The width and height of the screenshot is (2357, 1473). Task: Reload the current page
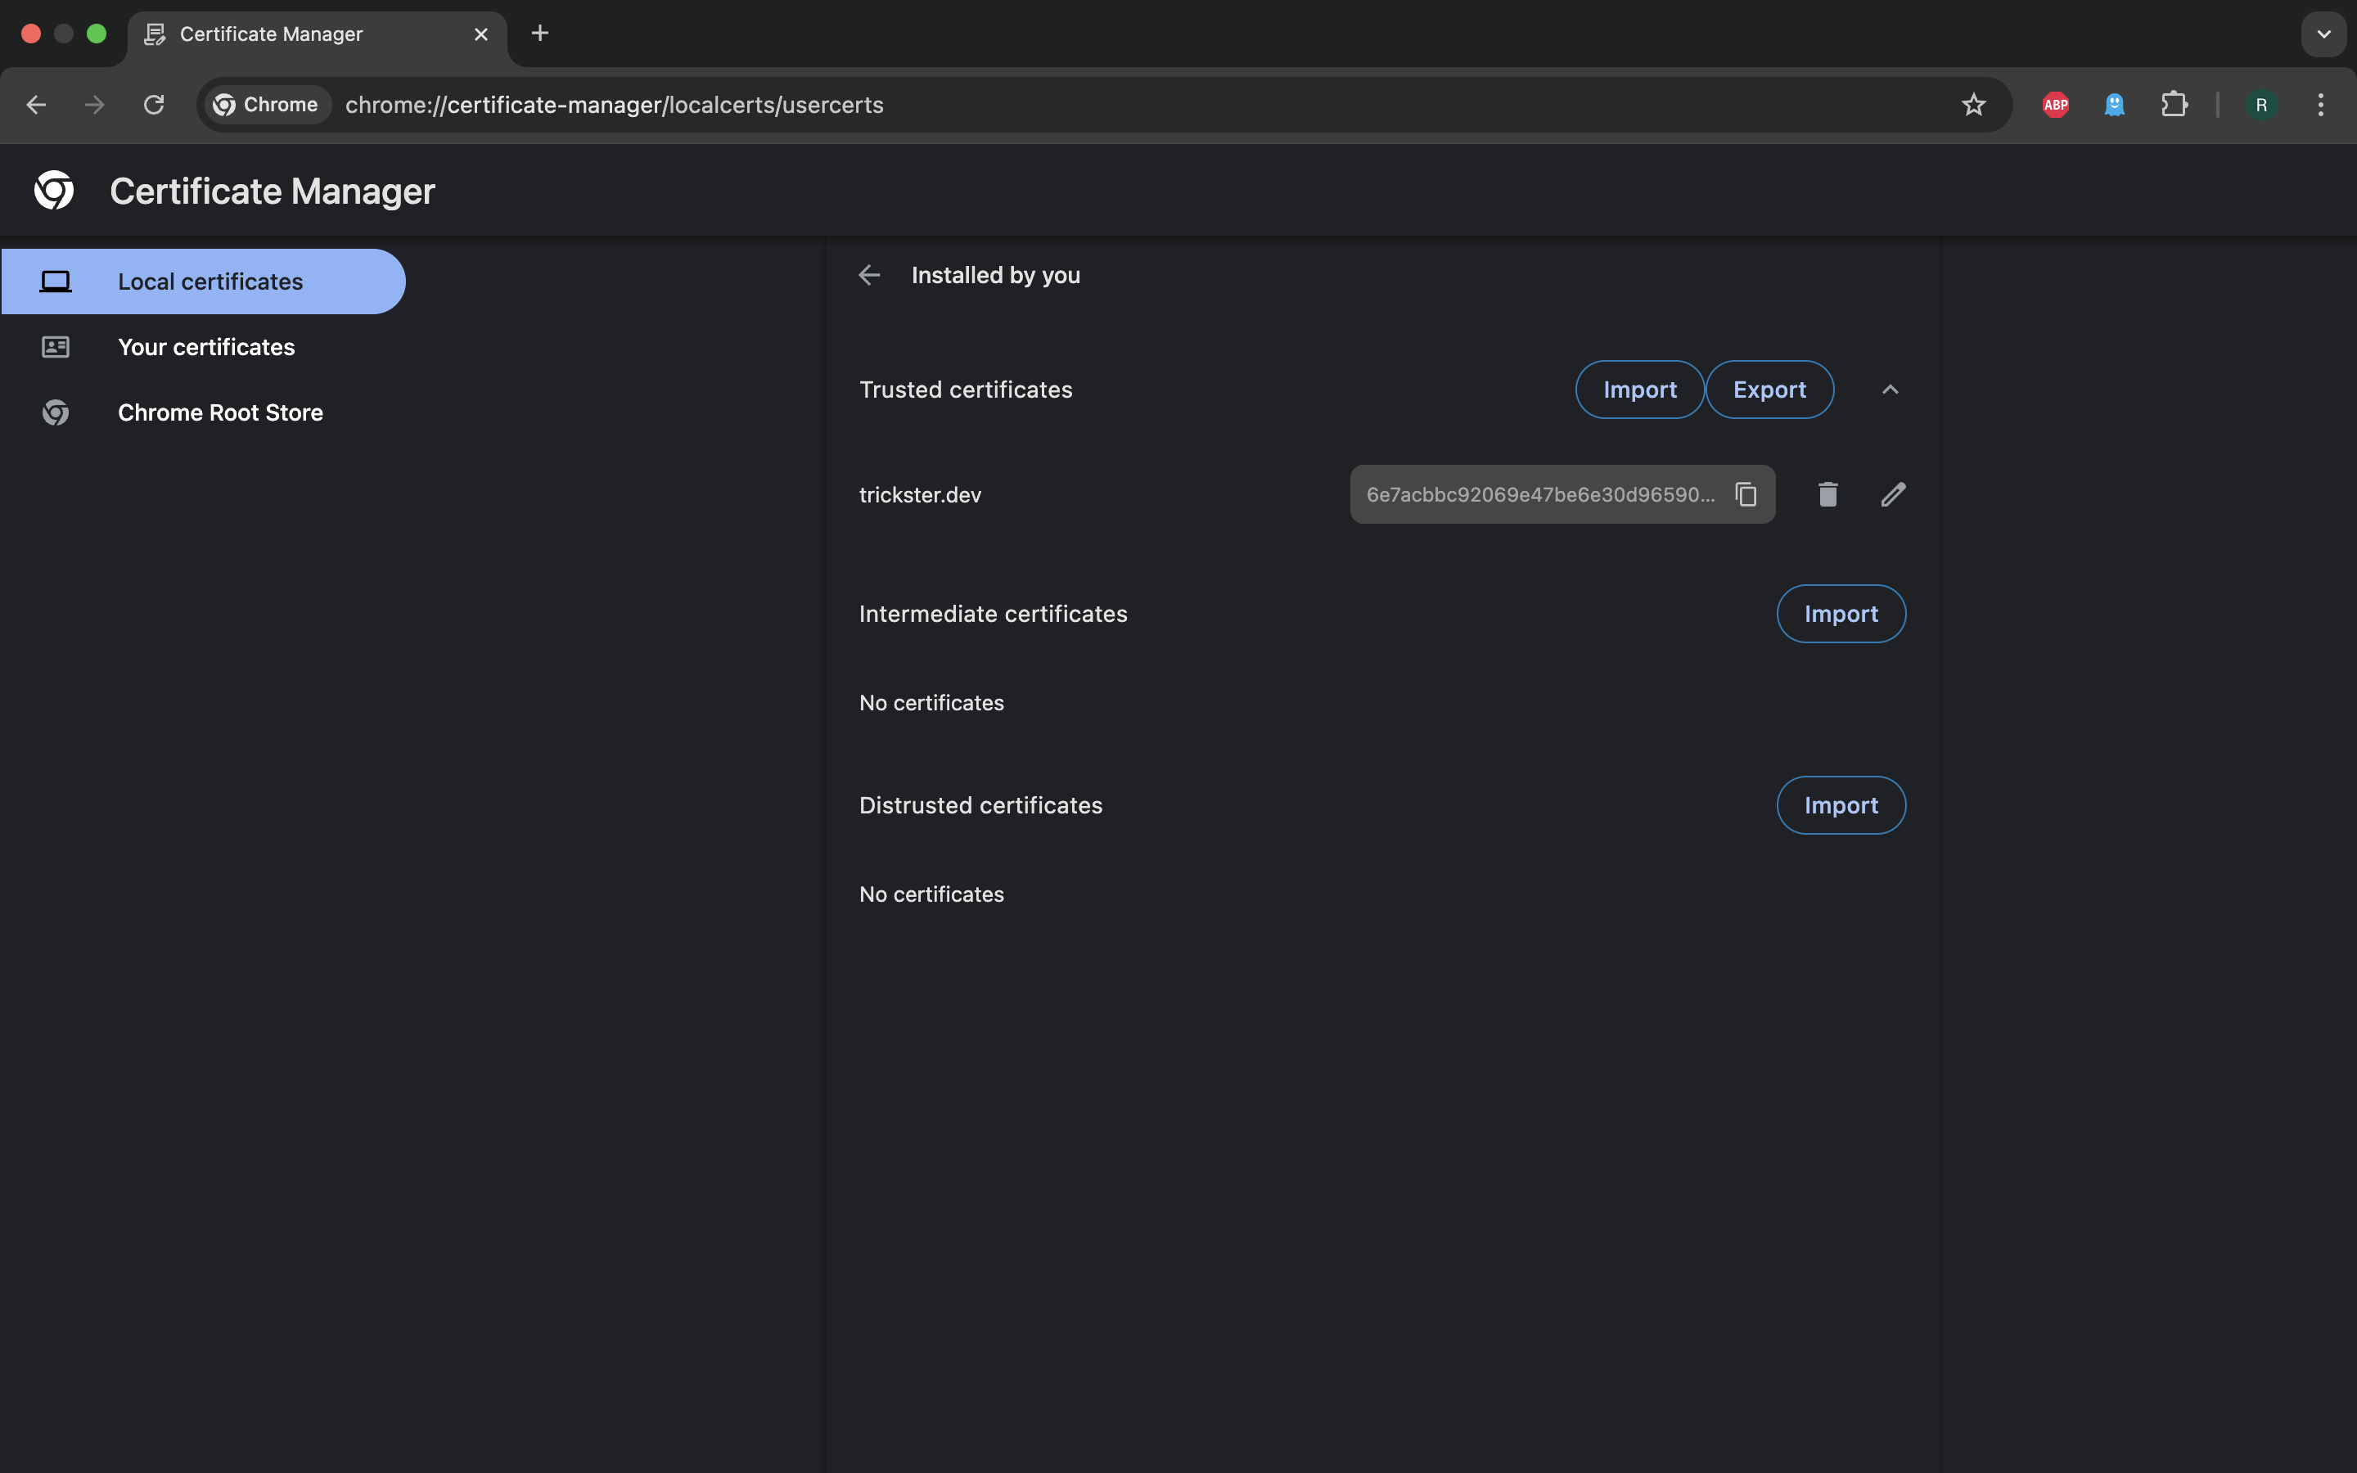[x=154, y=106]
